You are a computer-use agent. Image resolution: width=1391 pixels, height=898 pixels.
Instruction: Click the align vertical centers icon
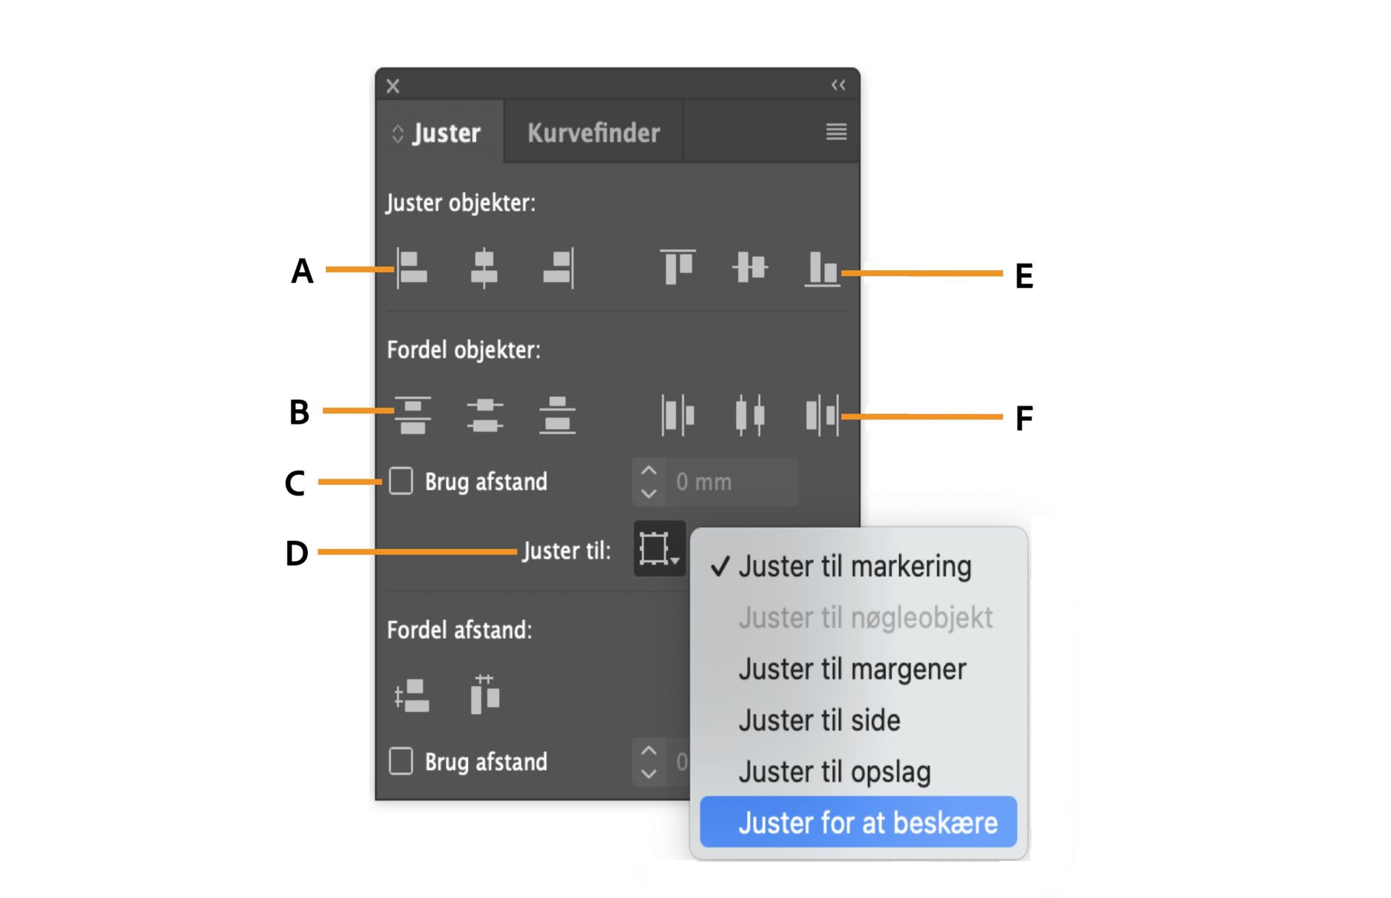coord(750,267)
